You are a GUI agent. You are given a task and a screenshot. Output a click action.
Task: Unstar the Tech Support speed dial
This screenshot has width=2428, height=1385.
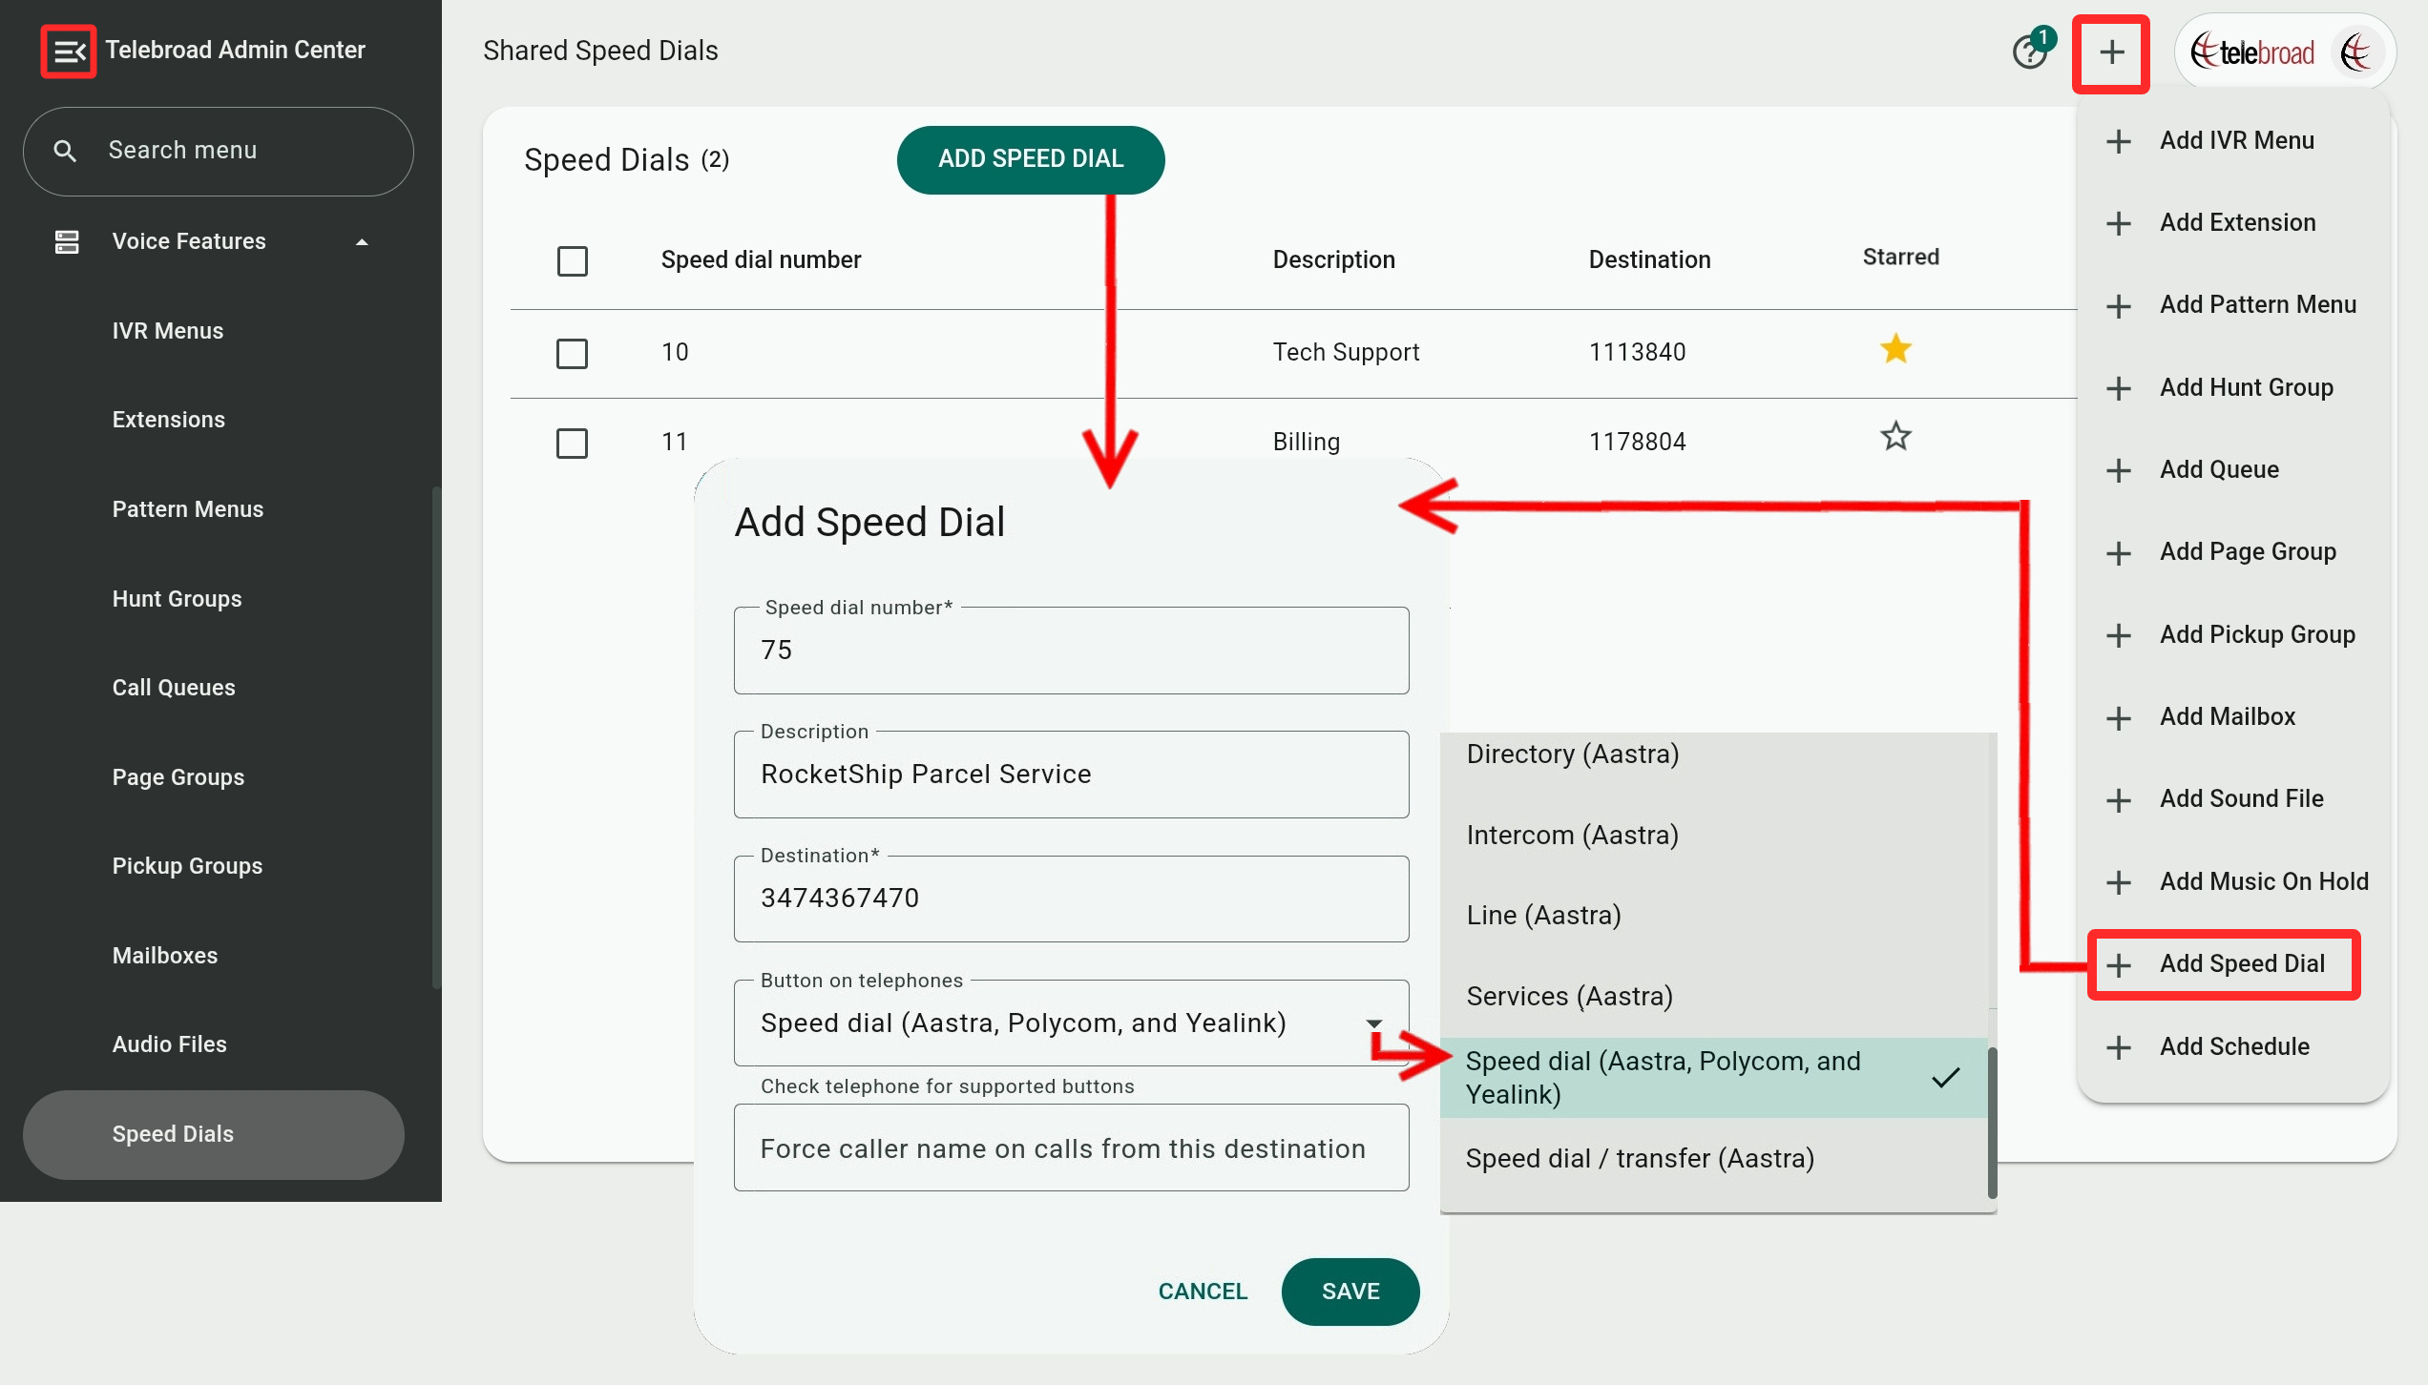(1895, 350)
